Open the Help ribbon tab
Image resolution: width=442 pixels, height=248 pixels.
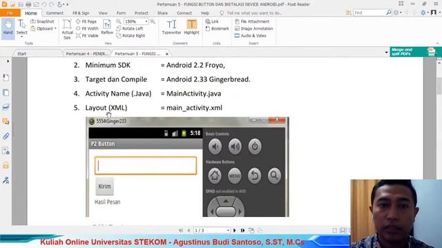205,13
